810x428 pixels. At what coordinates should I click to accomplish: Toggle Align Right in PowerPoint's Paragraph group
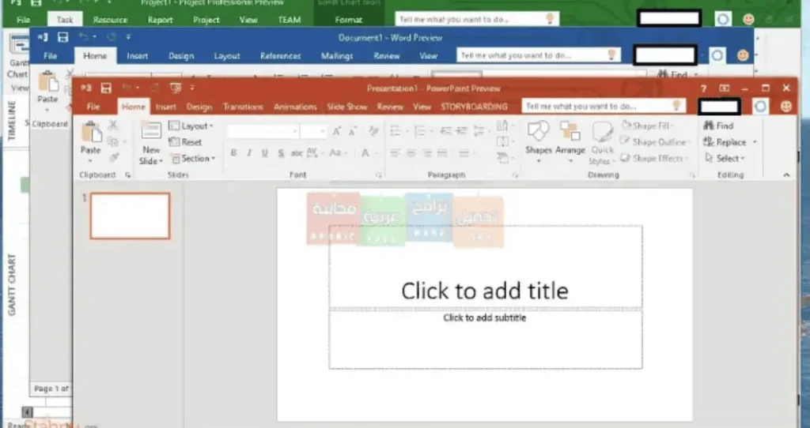coord(426,153)
